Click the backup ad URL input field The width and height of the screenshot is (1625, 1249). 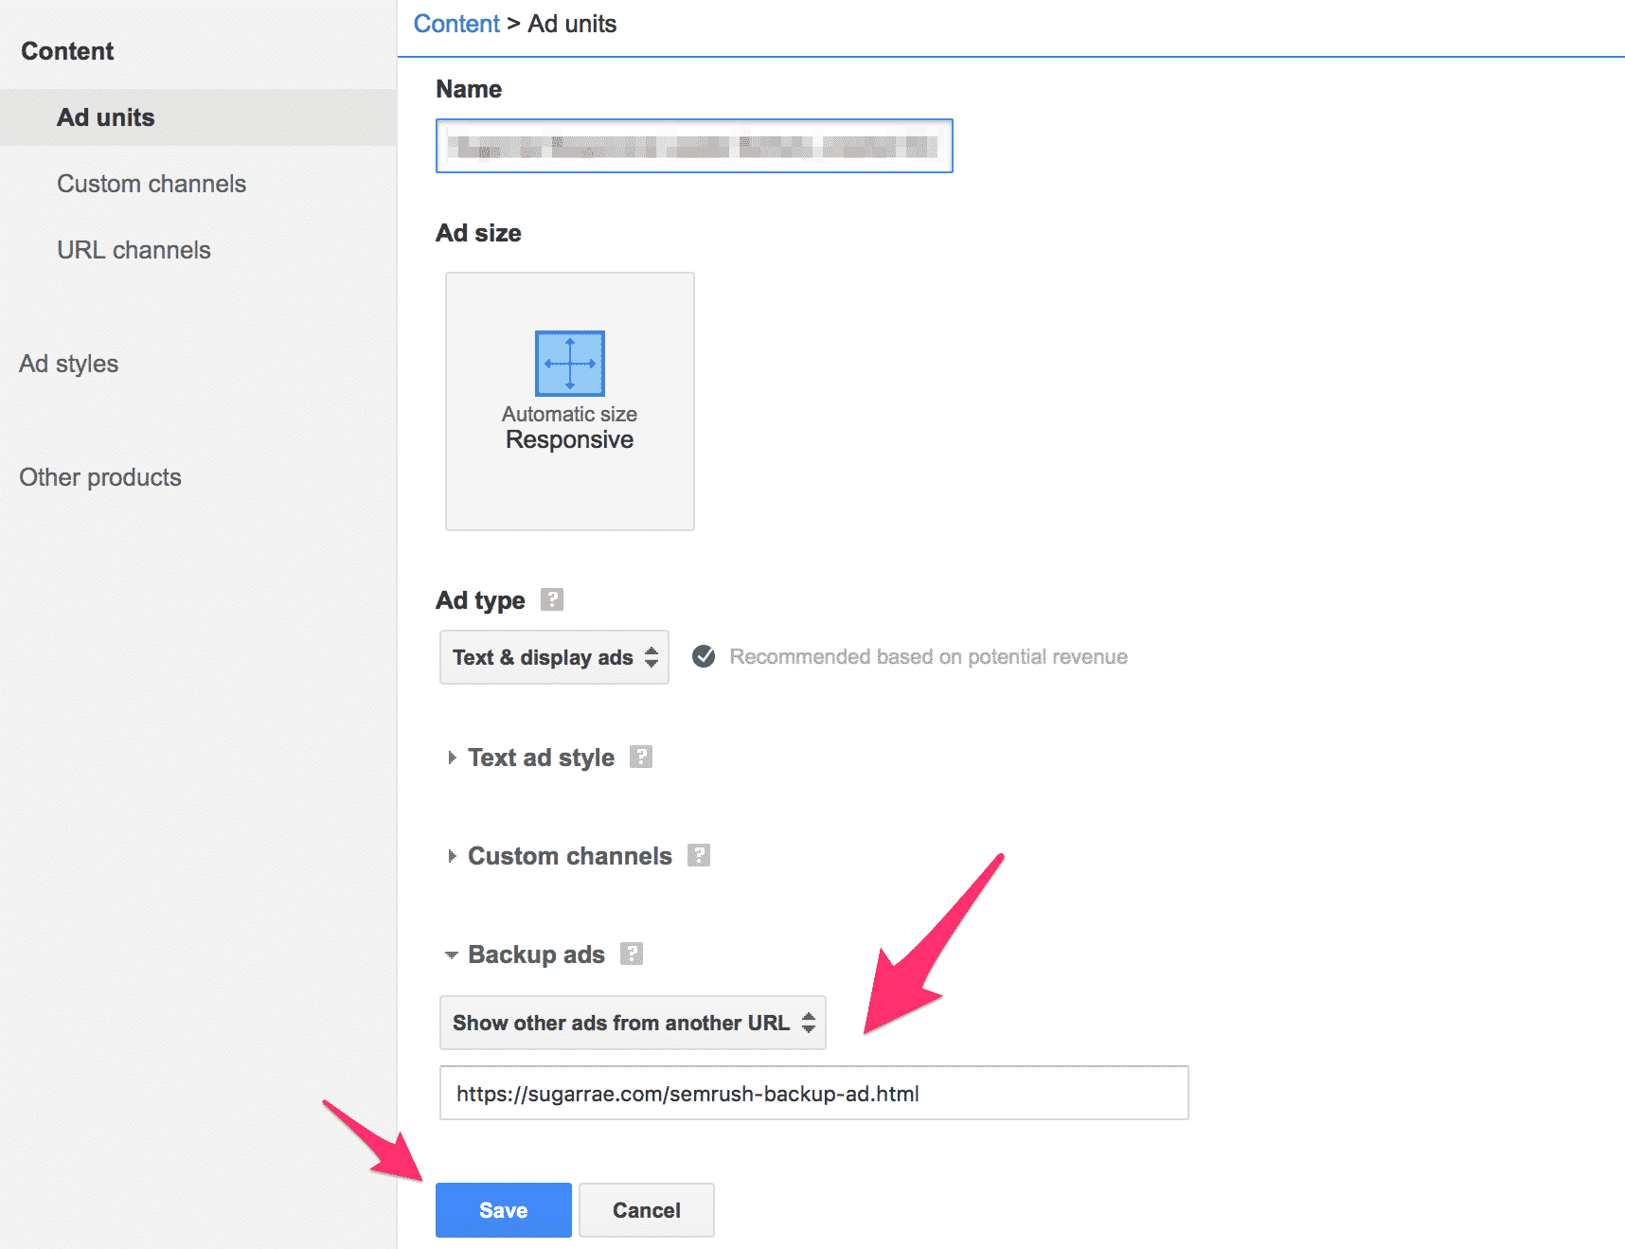(x=813, y=1094)
